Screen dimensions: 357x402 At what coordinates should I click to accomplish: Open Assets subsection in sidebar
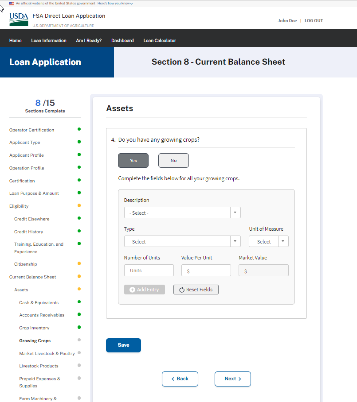coord(21,290)
